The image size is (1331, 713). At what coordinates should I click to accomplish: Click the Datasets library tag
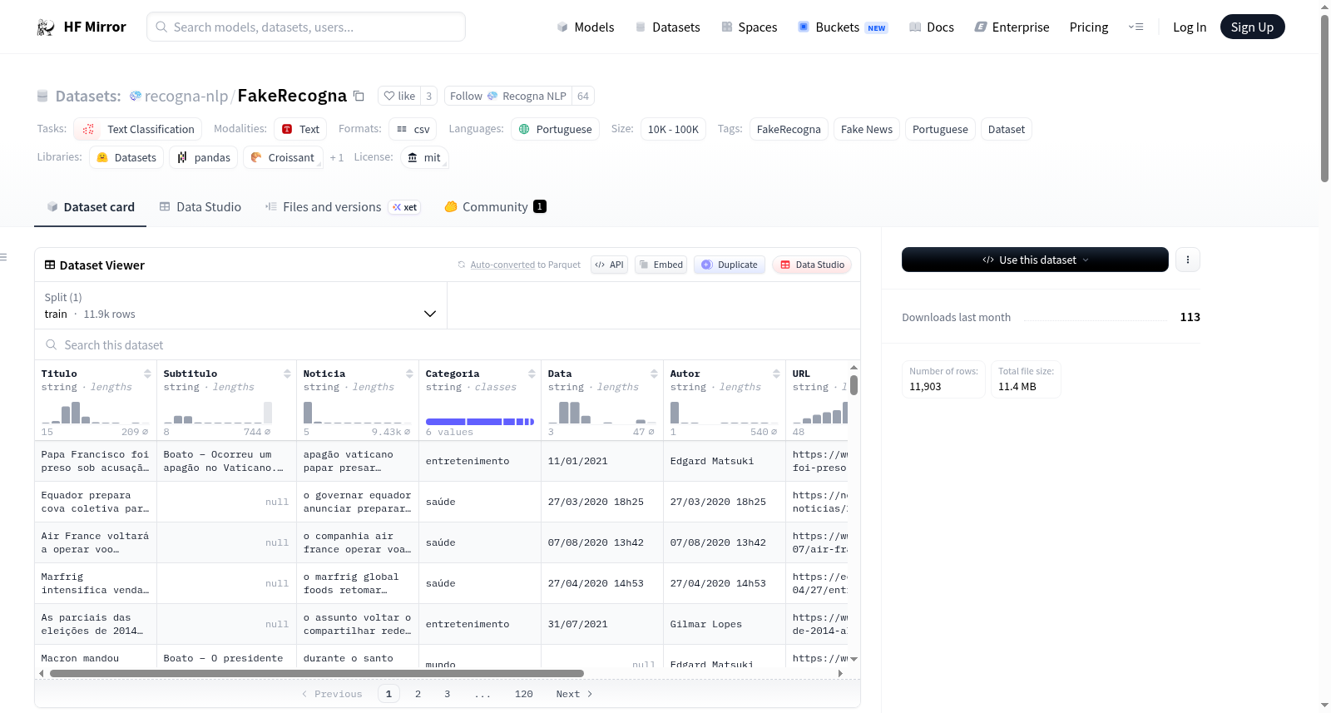pos(126,157)
